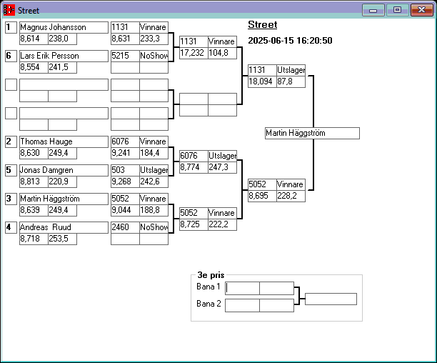Minimize the Street window

[373, 10]
